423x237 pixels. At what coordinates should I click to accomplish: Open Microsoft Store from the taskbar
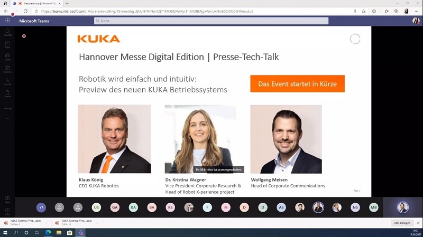pyautogui.click(x=70, y=232)
